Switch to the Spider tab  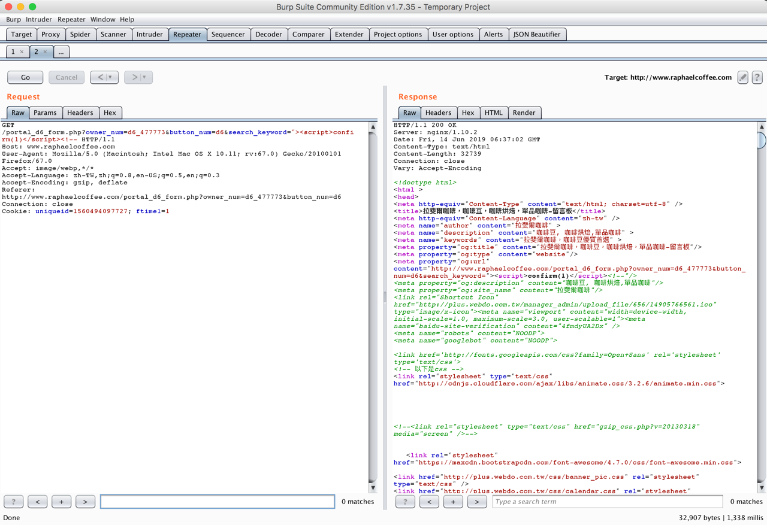(80, 34)
